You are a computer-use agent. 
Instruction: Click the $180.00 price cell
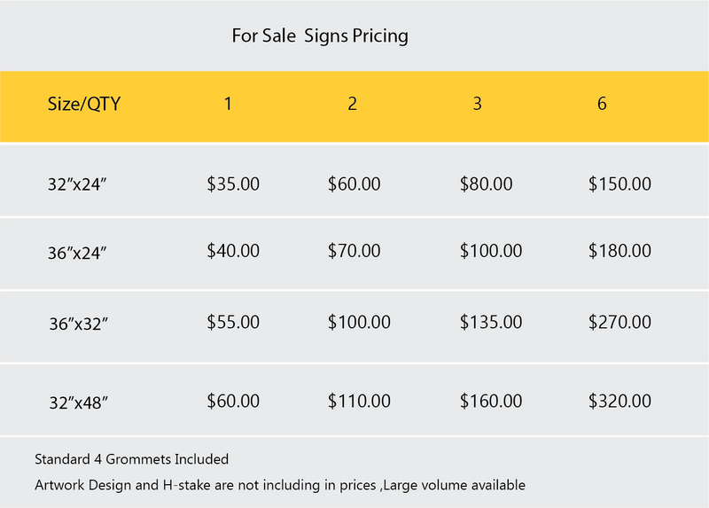[x=619, y=251]
